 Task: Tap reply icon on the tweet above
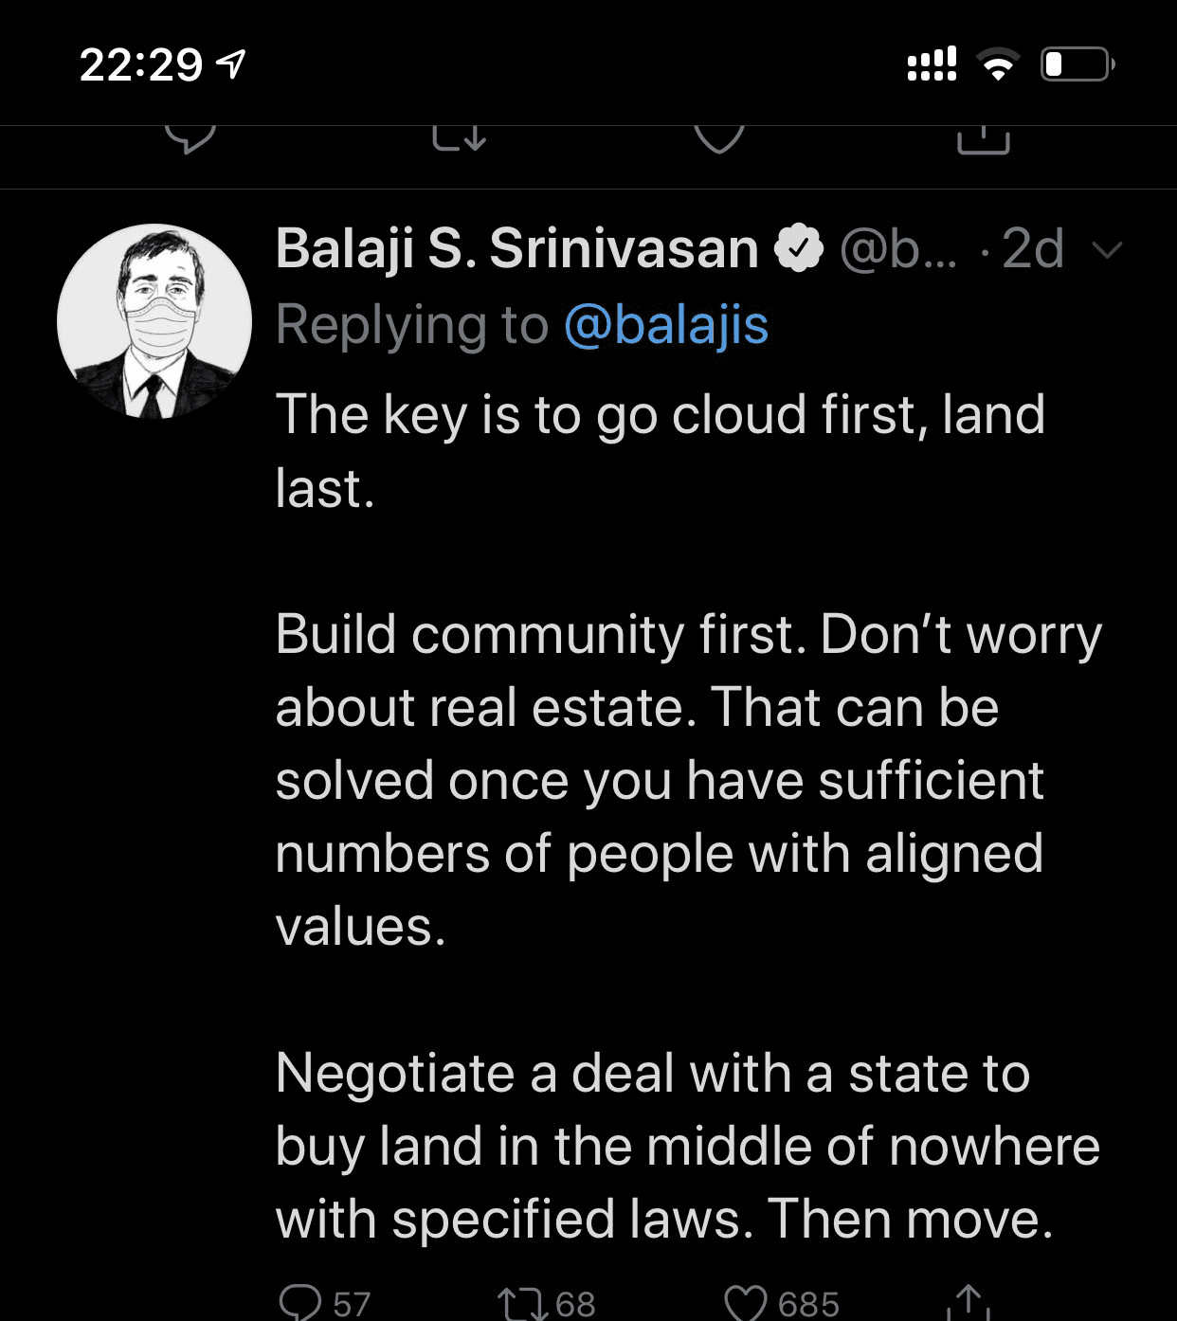click(x=190, y=138)
